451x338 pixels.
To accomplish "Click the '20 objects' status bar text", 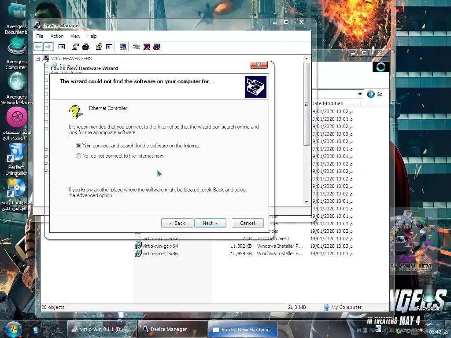I will pyautogui.click(x=53, y=307).
